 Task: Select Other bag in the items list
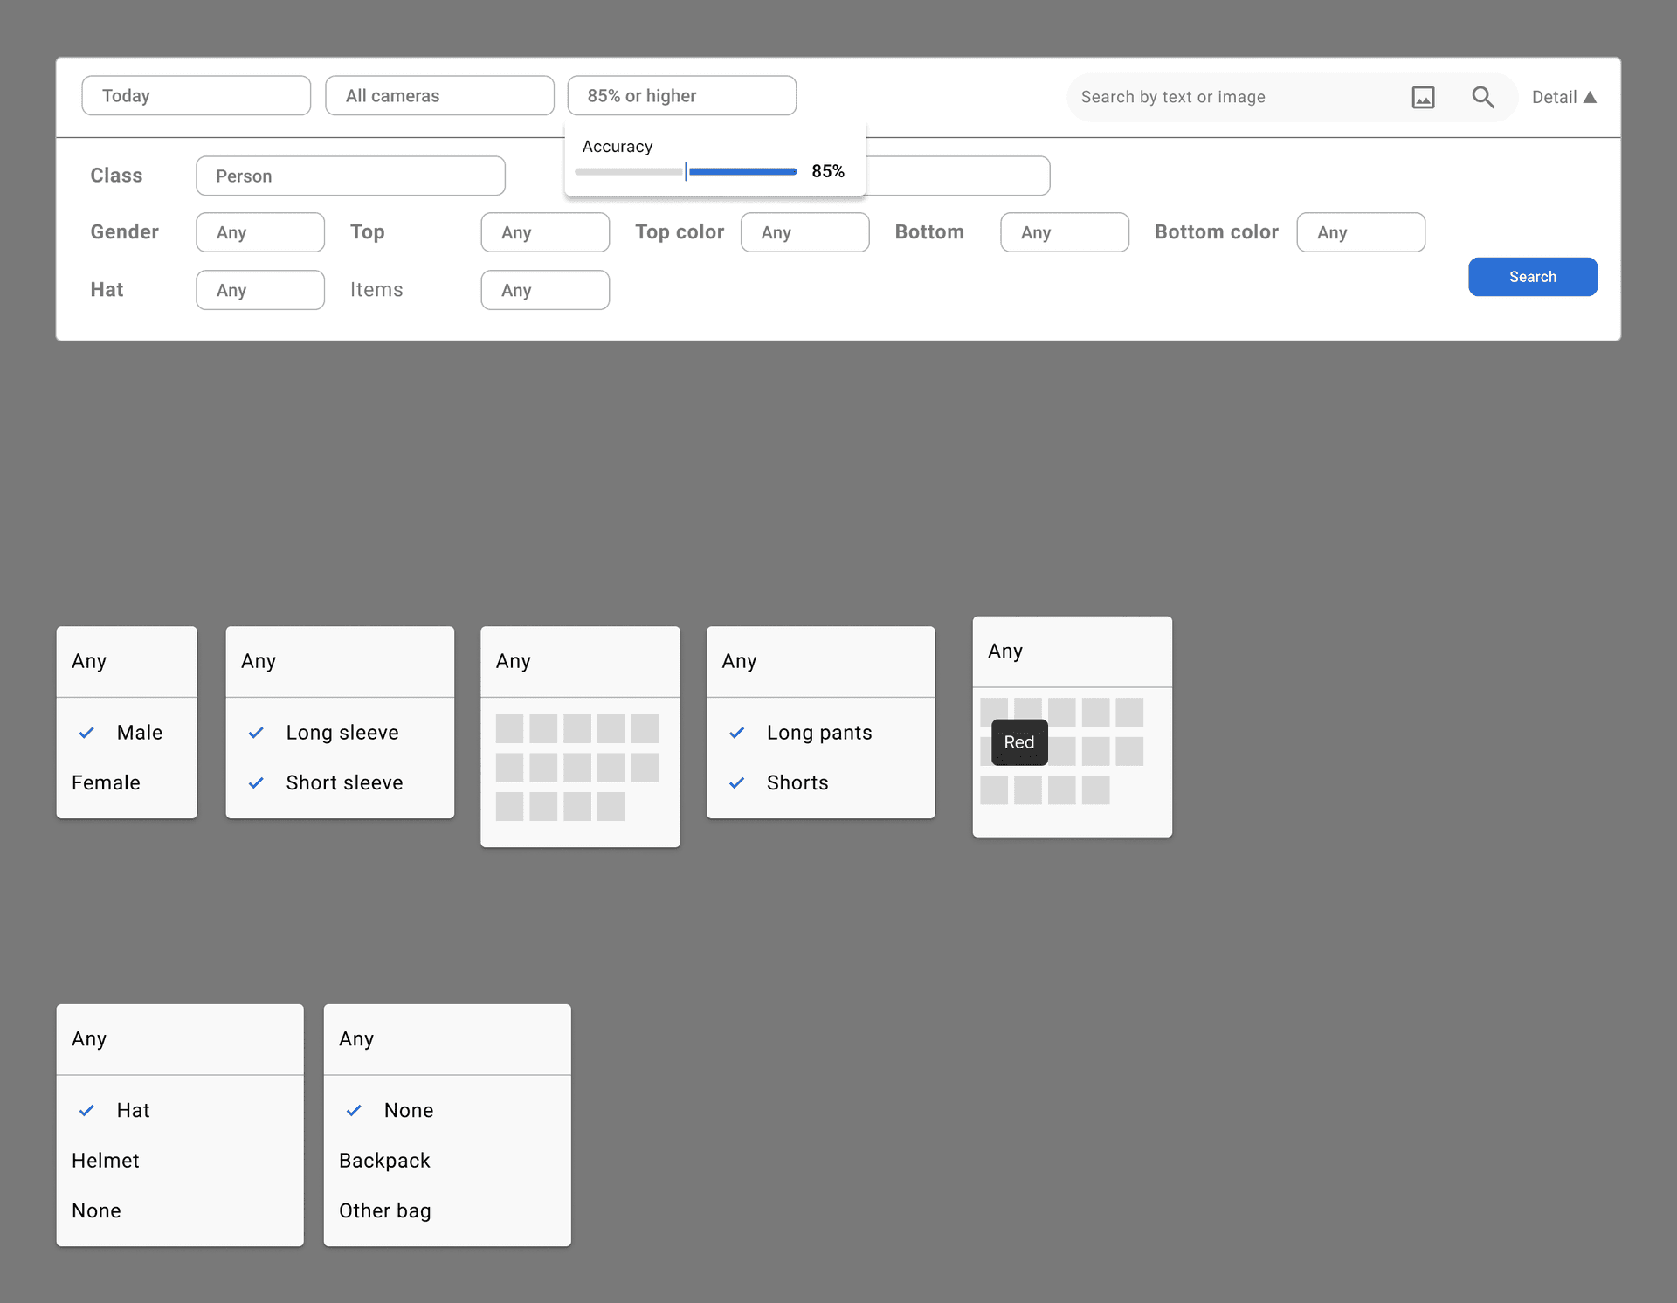(x=385, y=1210)
